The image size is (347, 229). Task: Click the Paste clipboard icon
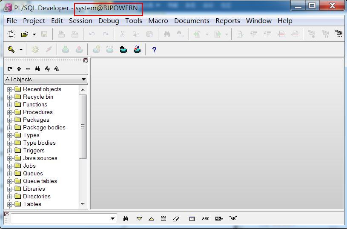pyautogui.click(x=150, y=34)
